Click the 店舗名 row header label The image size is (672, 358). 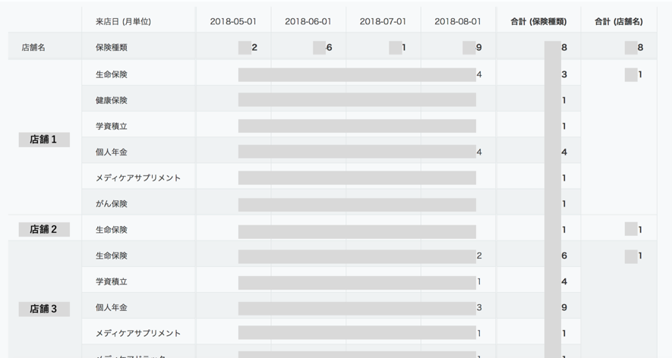click(33, 47)
